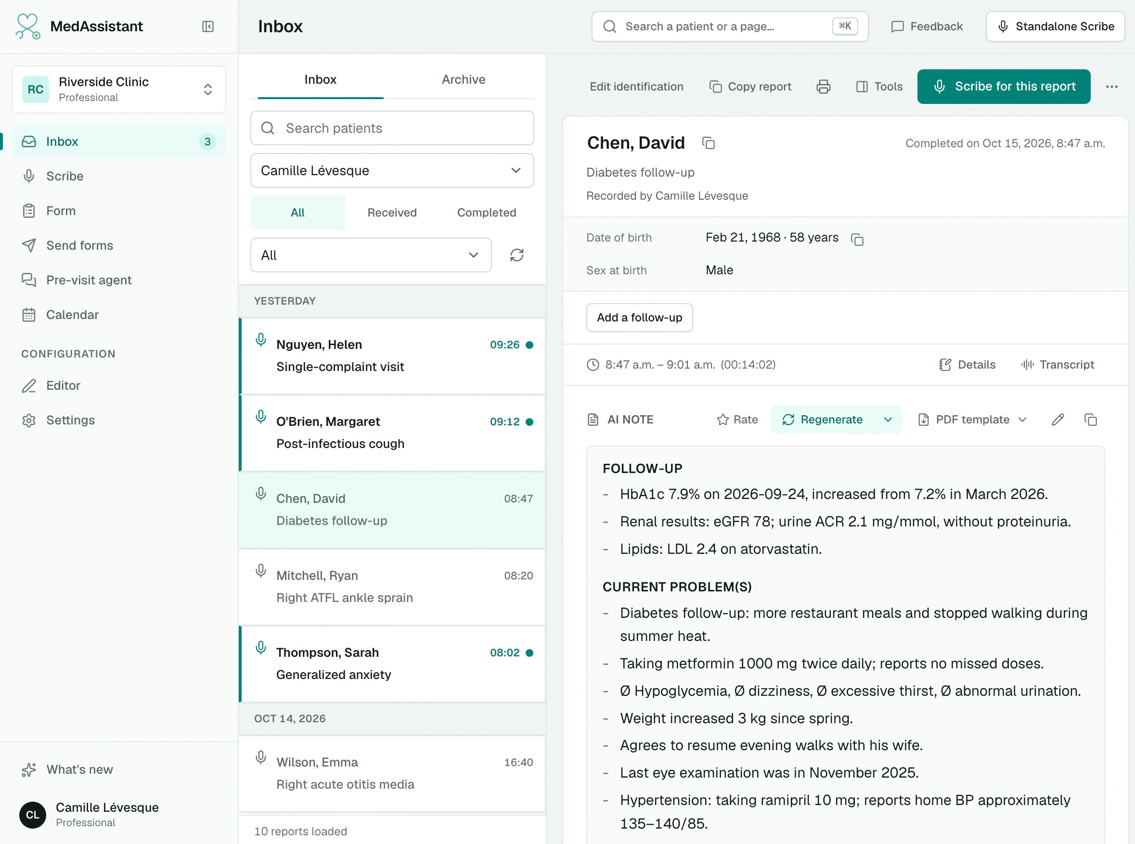Click Edit identification
The height and width of the screenshot is (844, 1135).
click(636, 87)
